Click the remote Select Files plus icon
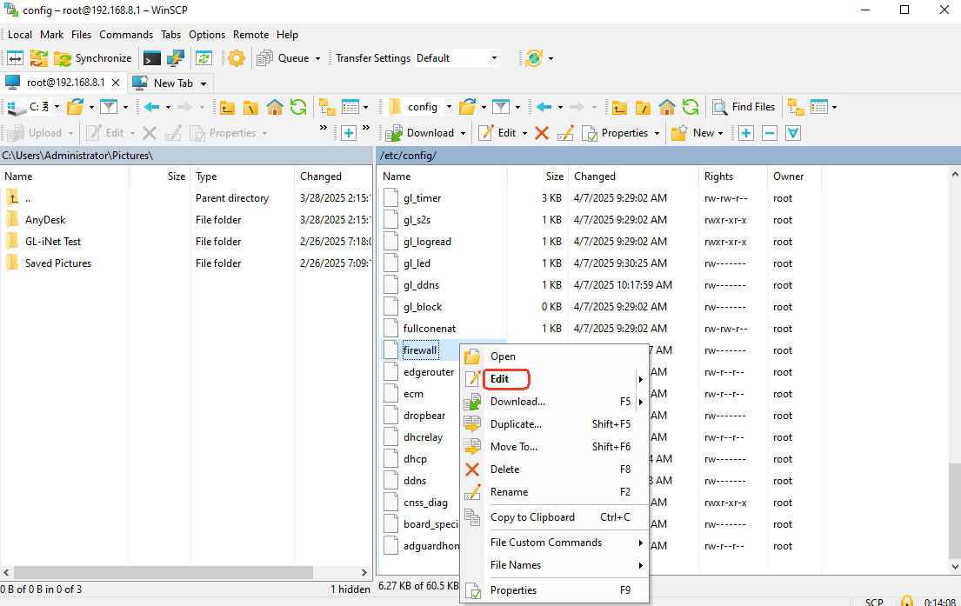 pyautogui.click(x=746, y=133)
